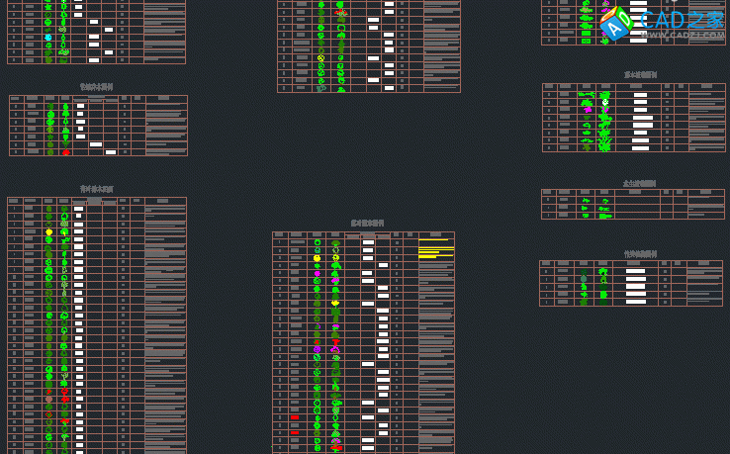This screenshot has width=730, height=454.
Task: Select the cyan plant symbol in top-left table
Action: pyautogui.click(x=48, y=38)
